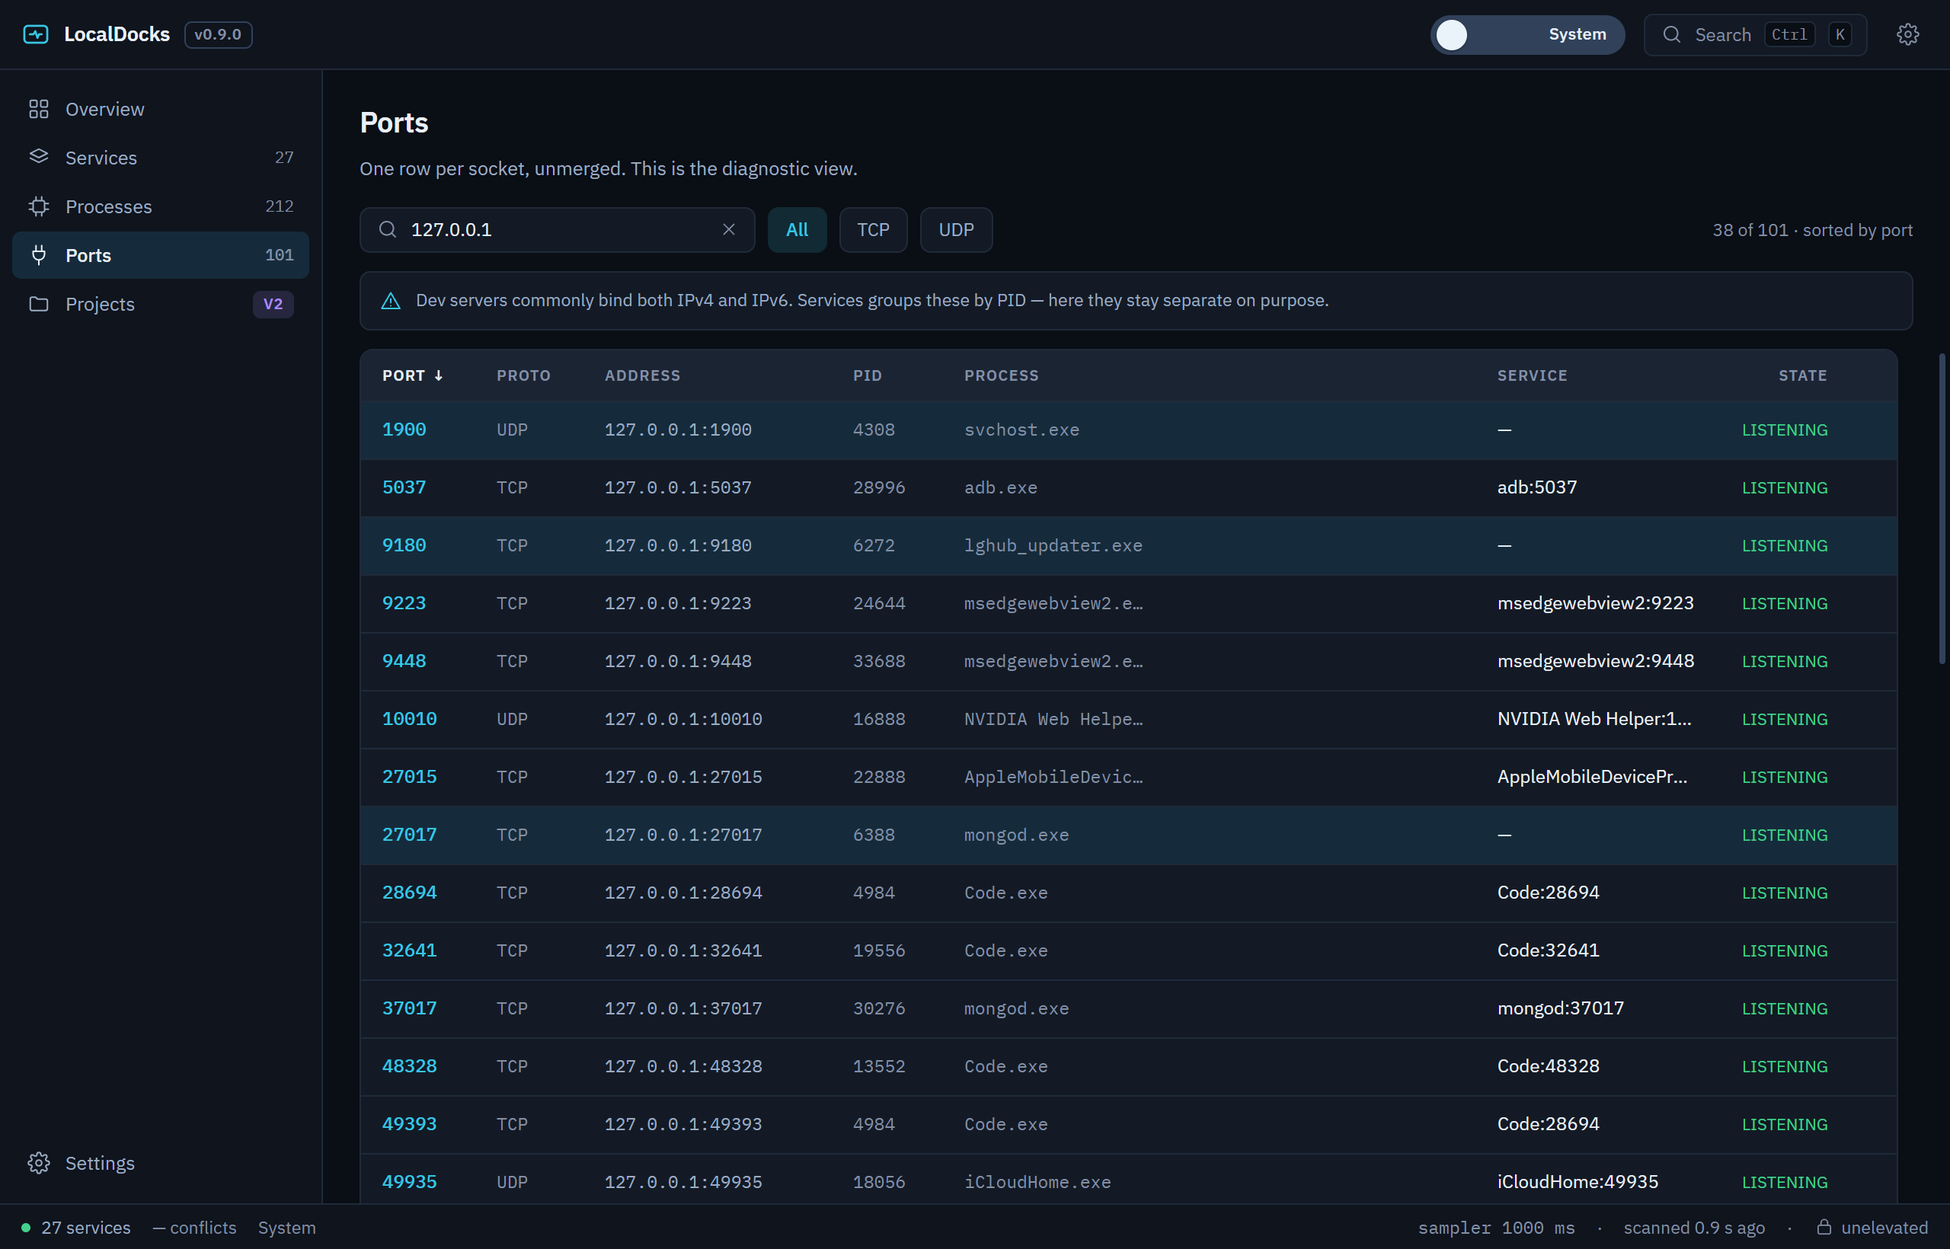Viewport: 1950px width, 1249px height.
Task: Sort by the STATE column header
Action: tap(1802, 375)
